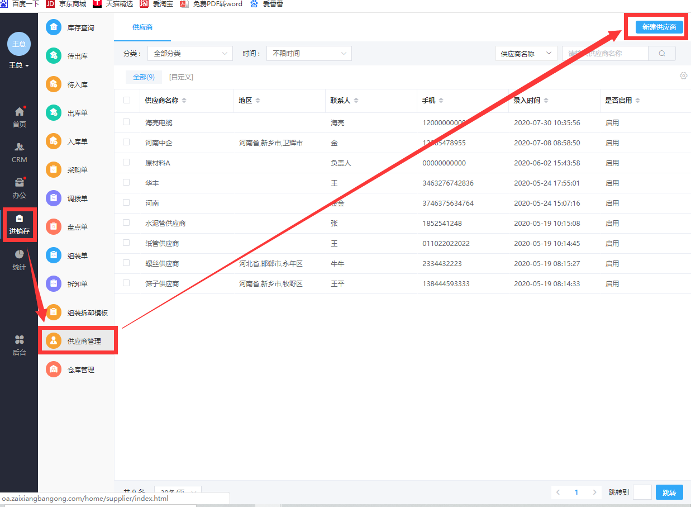
Task: Open 组装单 assembly order icon
Action: (54, 255)
